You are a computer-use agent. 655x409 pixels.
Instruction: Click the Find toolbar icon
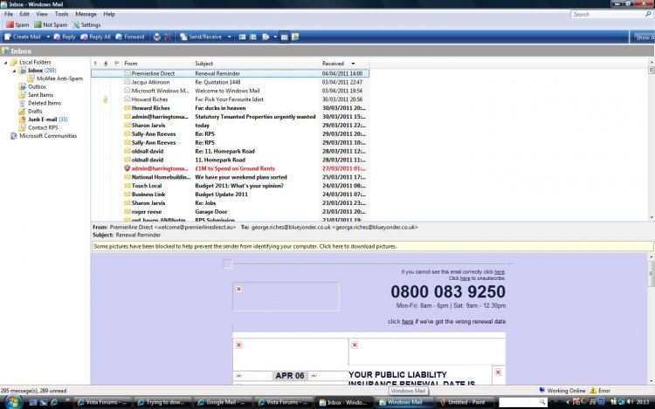265,37
